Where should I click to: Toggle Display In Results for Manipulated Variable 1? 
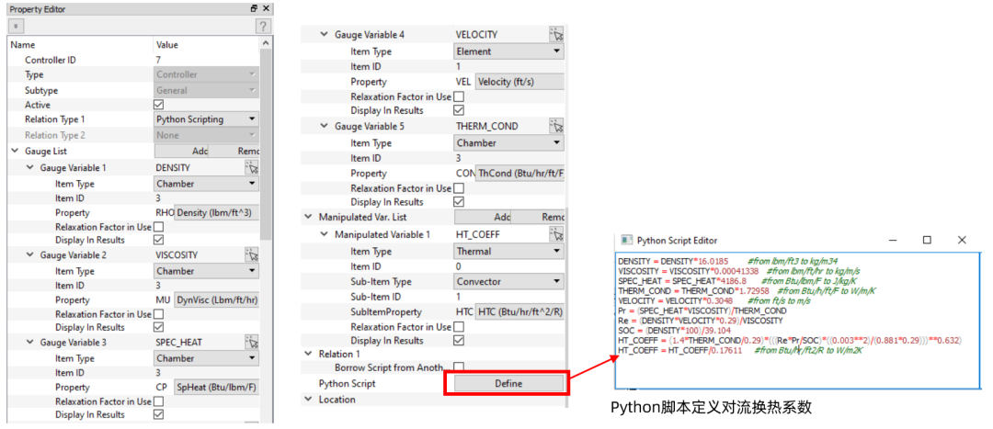[x=459, y=341]
